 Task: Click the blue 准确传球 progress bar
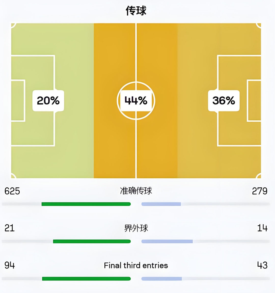(161, 204)
